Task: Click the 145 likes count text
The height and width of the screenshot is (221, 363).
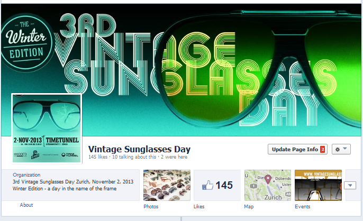Action: coord(98,157)
